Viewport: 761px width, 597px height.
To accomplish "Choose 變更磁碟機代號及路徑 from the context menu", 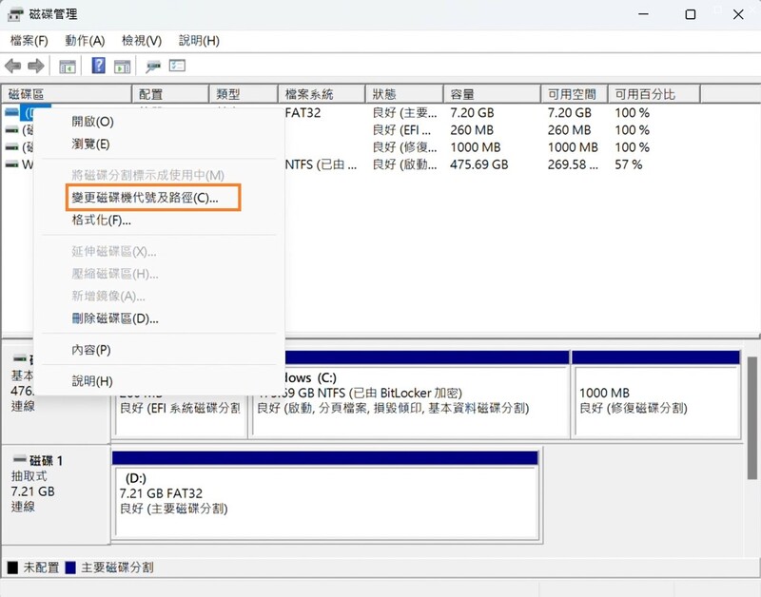I will click(143, 195).
